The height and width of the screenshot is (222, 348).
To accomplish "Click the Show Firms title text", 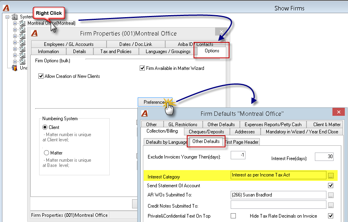I will [x=289, y=8].
